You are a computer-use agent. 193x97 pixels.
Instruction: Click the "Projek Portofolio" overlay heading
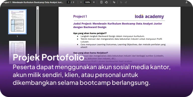point(49,57)
